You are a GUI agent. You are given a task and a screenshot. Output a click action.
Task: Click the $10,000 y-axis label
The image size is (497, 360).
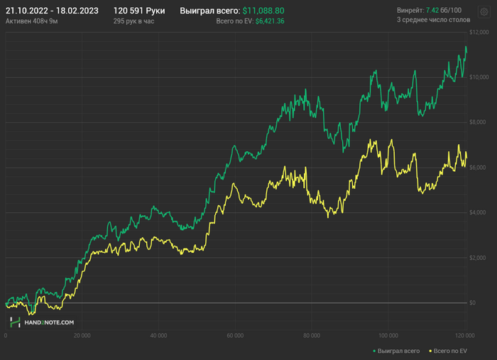[479, 77]
